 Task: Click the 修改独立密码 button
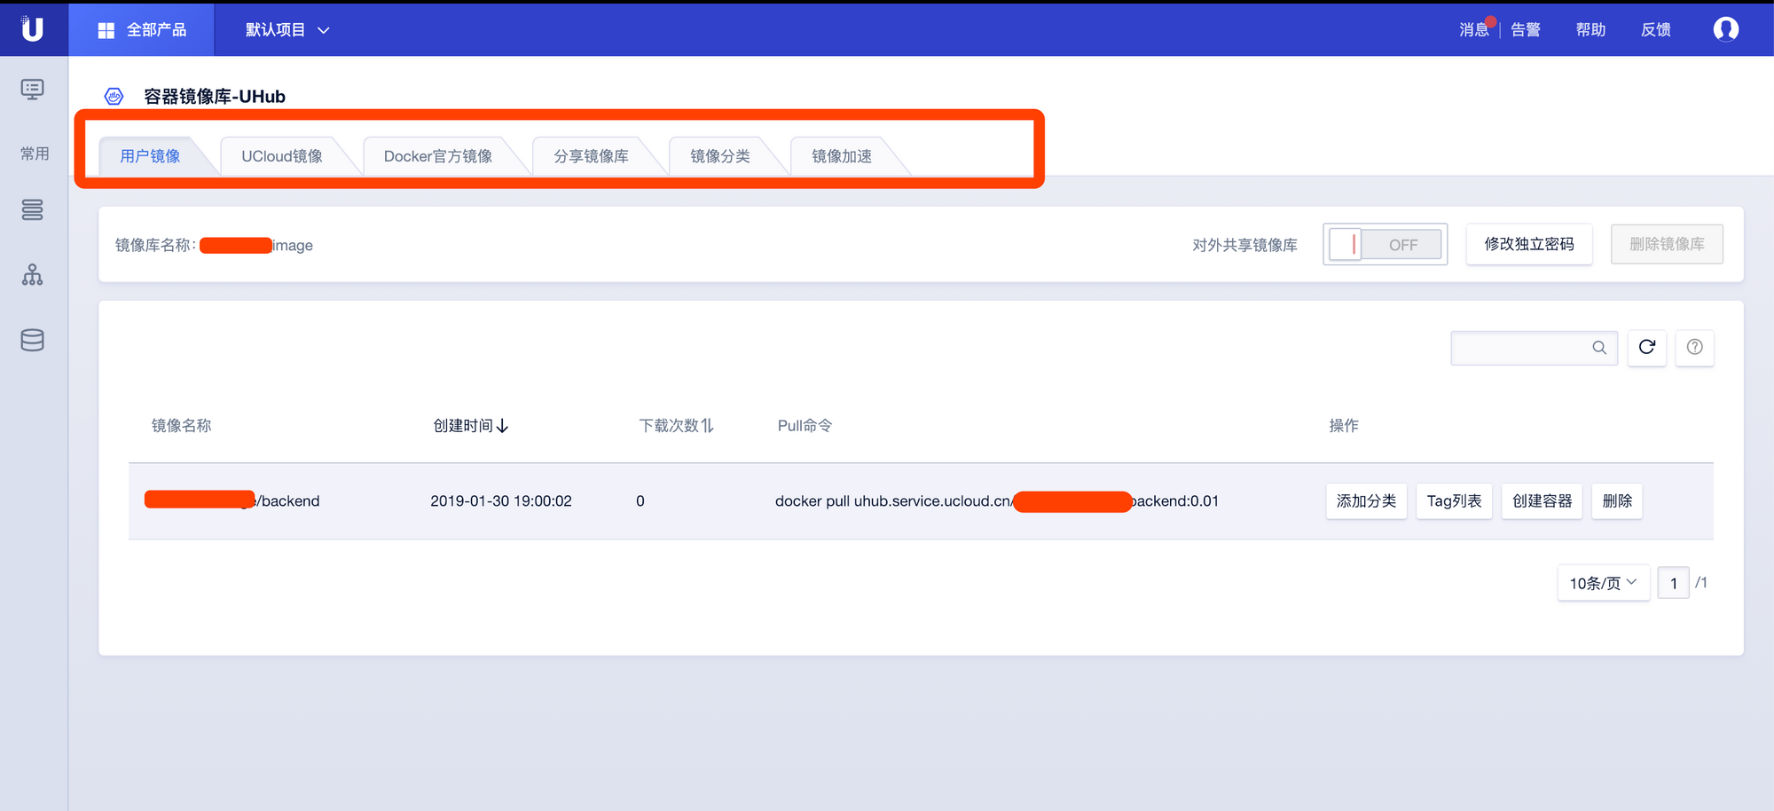(1528, 244)
